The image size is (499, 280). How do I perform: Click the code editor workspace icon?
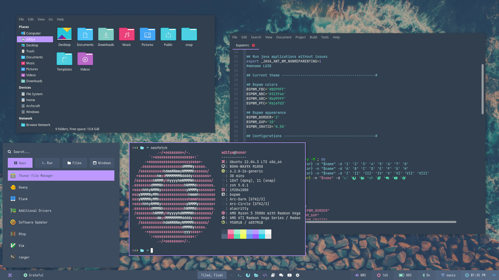click(x=265, y=275)
